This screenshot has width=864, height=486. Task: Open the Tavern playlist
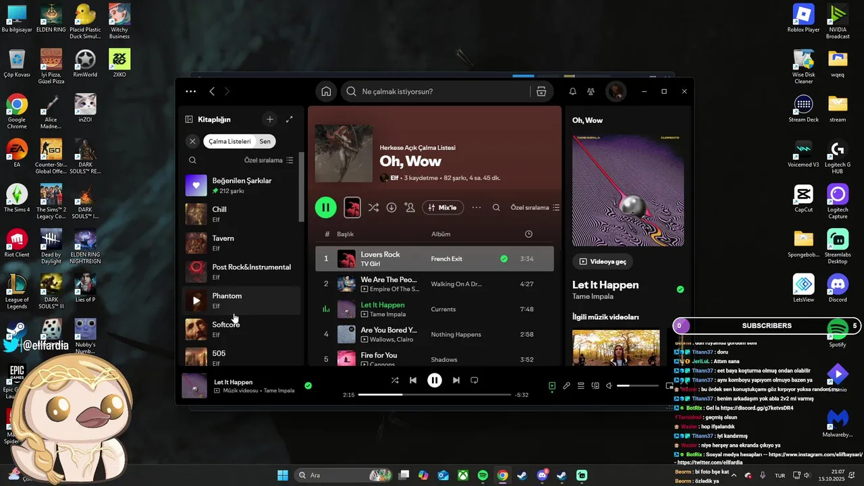(241, 244)
